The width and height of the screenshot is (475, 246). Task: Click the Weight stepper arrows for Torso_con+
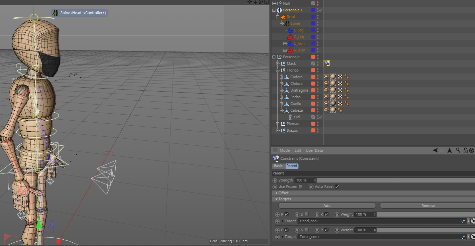click(x=375, y=230)
